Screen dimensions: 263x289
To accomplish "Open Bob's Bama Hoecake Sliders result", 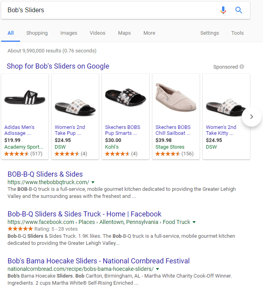I will [98, 261].
